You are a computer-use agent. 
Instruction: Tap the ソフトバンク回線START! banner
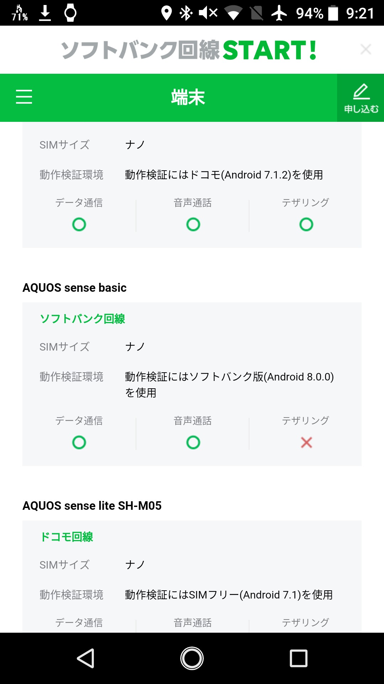pos(188,50)
